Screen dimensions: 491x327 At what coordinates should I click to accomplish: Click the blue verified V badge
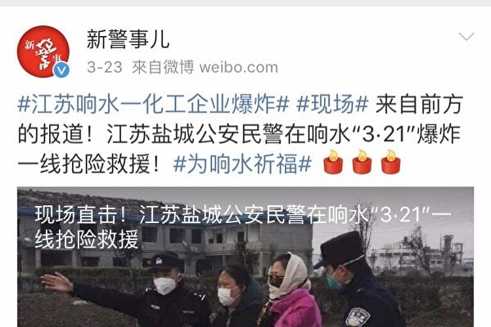pyautogui.click(x=61, y=69)
